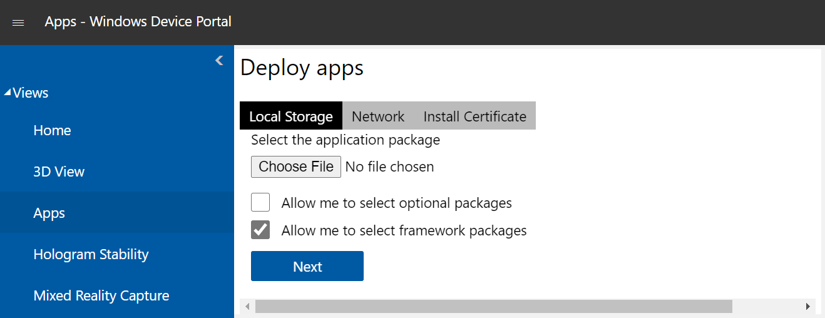
Task: Click the horizontal scrollbar left arrow
Action: point(247,306)
